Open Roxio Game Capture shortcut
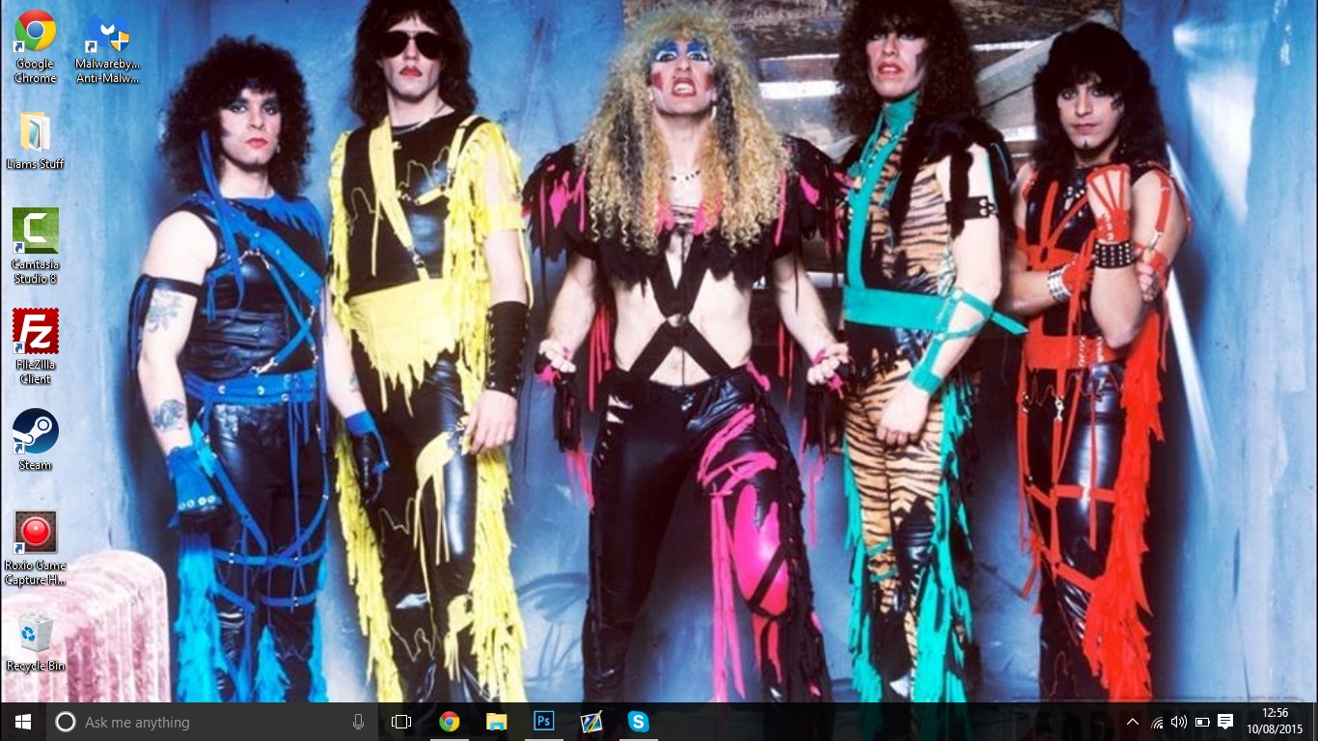 point(36,547)
